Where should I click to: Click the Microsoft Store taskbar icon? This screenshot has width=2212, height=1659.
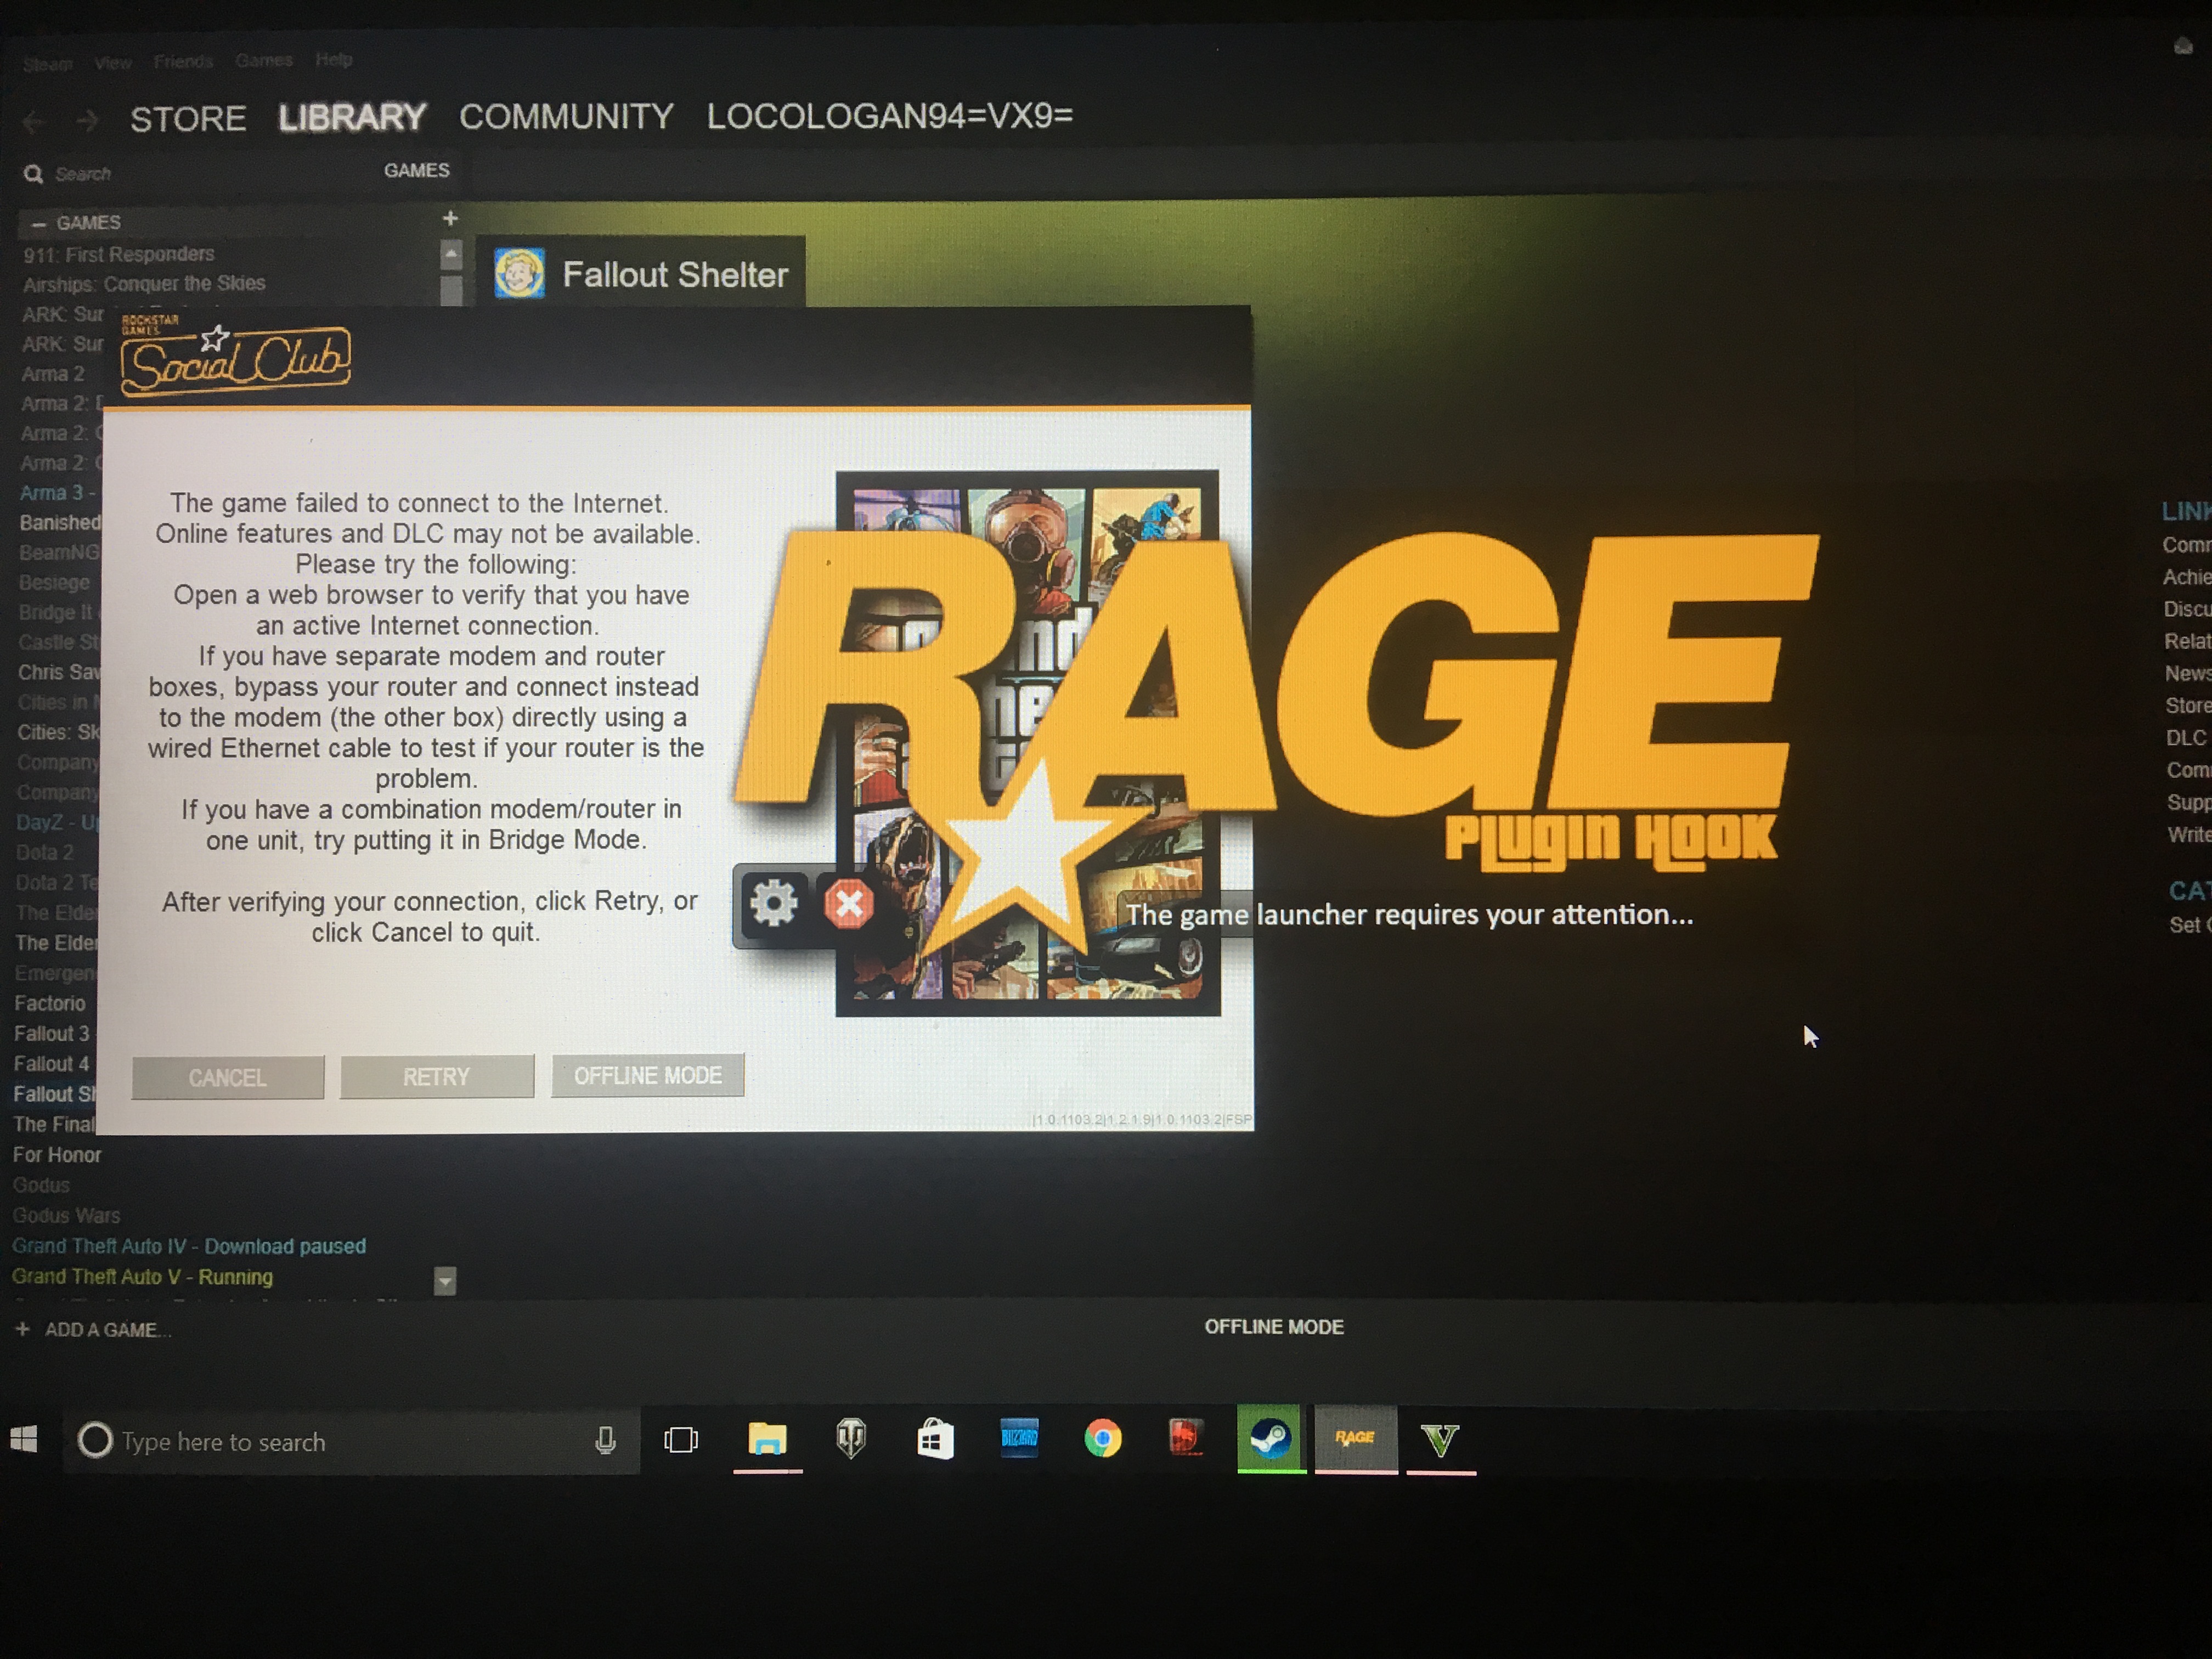pyautogui.click(x=935, y=1439)
